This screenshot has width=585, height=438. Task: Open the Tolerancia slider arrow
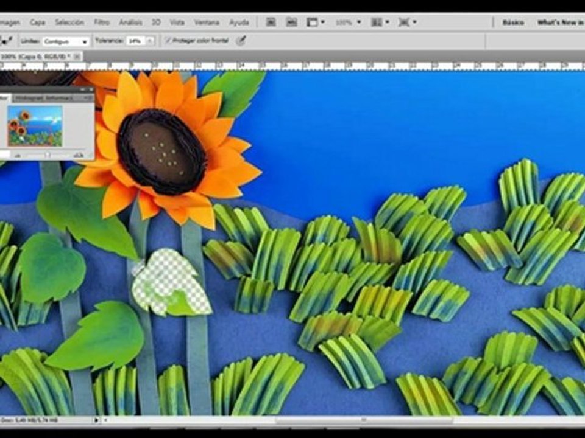150,41
